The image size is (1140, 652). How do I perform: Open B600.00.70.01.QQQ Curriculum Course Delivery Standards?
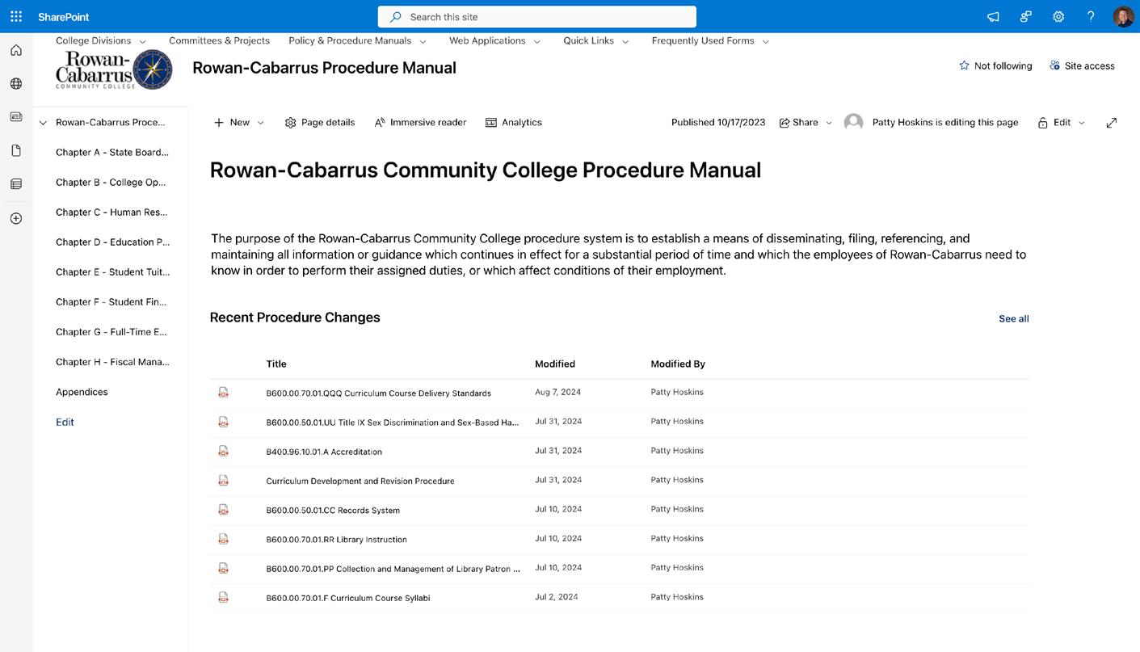378,393
